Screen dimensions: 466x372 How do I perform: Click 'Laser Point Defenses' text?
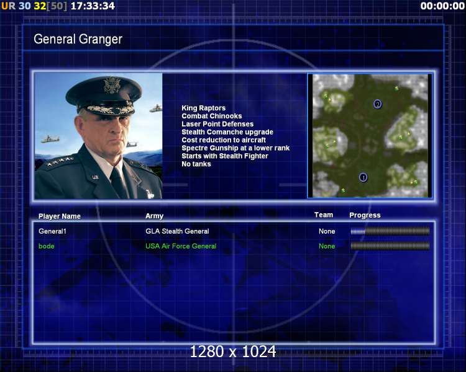217,124
